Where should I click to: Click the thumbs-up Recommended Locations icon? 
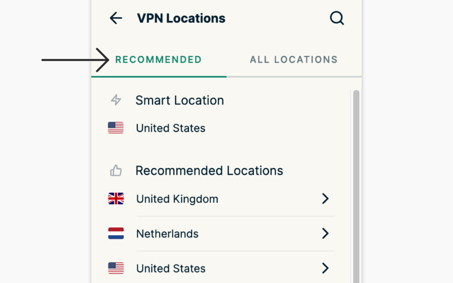(x=115, y=171)
